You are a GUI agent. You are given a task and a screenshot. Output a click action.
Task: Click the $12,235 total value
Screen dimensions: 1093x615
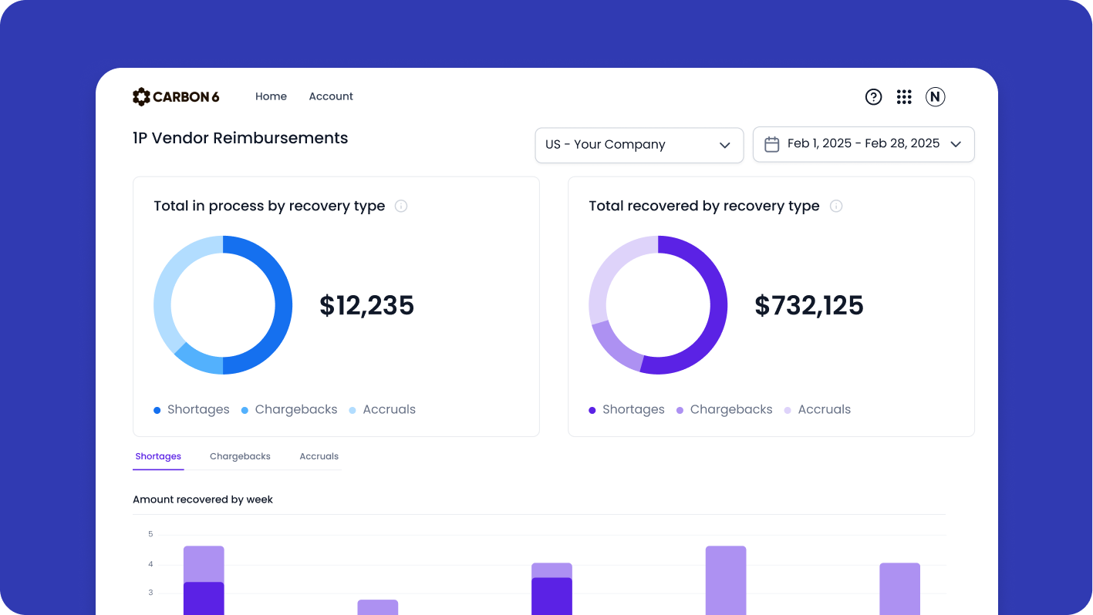[367, 305]
